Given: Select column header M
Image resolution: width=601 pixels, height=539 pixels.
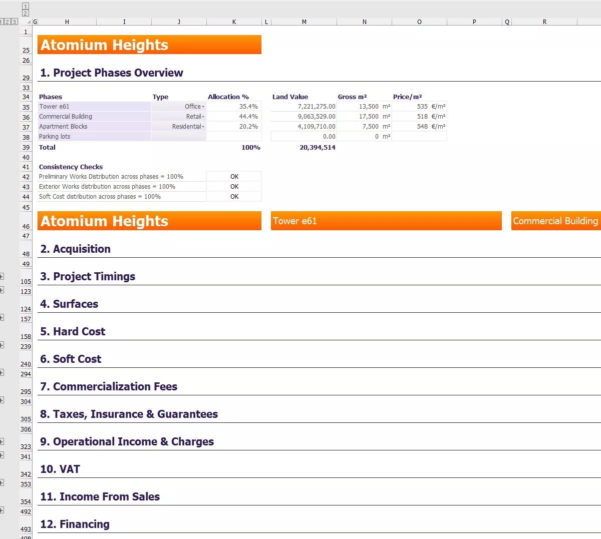Looking at the screenshot, I should pos(304,22).
